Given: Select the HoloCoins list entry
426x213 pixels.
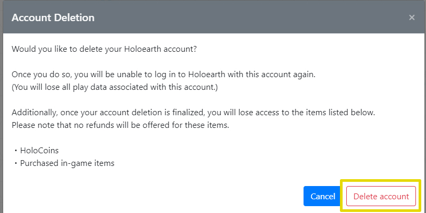Looking at the screenshot, I should coord(39,151).
